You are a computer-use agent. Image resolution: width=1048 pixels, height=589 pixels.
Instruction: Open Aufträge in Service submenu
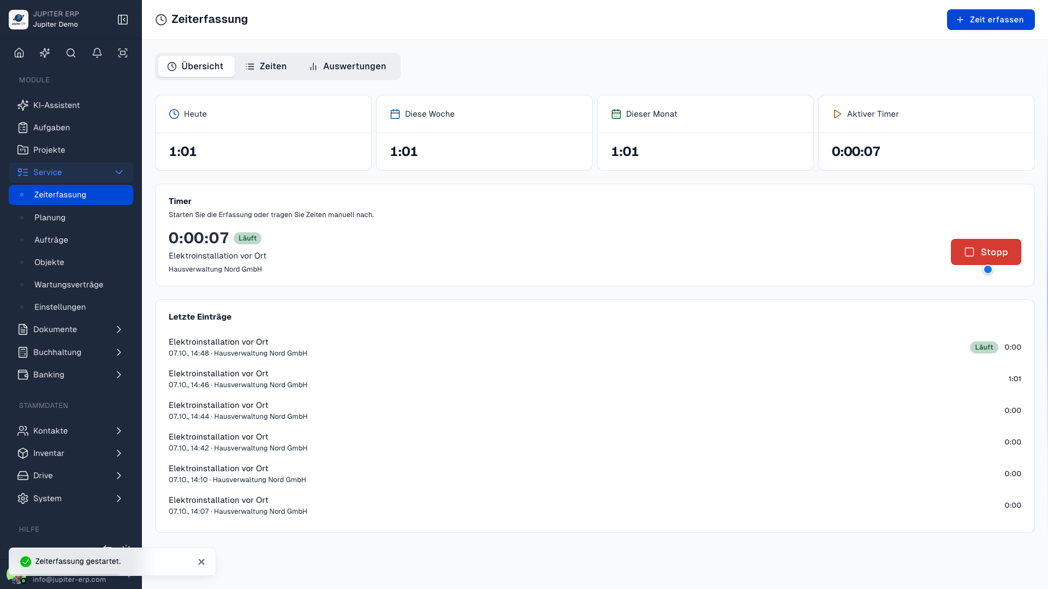click(71, 240)
